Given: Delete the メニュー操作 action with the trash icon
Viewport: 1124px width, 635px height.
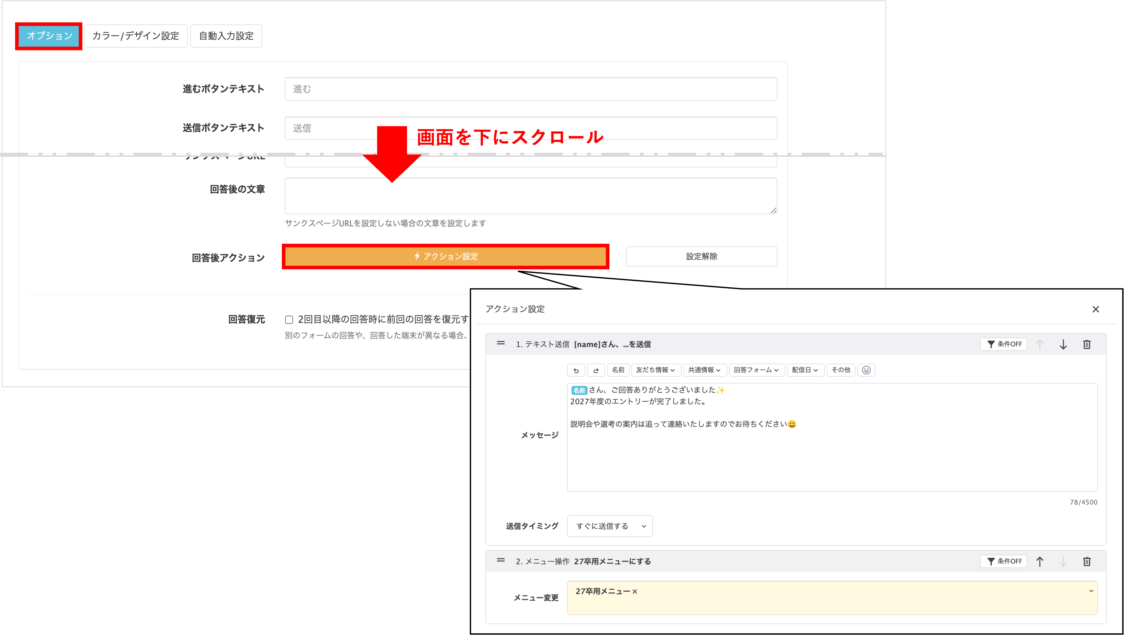Looking at the screenshot, I should (1087, 561).
